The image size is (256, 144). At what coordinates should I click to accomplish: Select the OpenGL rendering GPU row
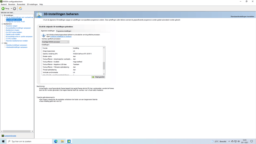pos(72,54)
